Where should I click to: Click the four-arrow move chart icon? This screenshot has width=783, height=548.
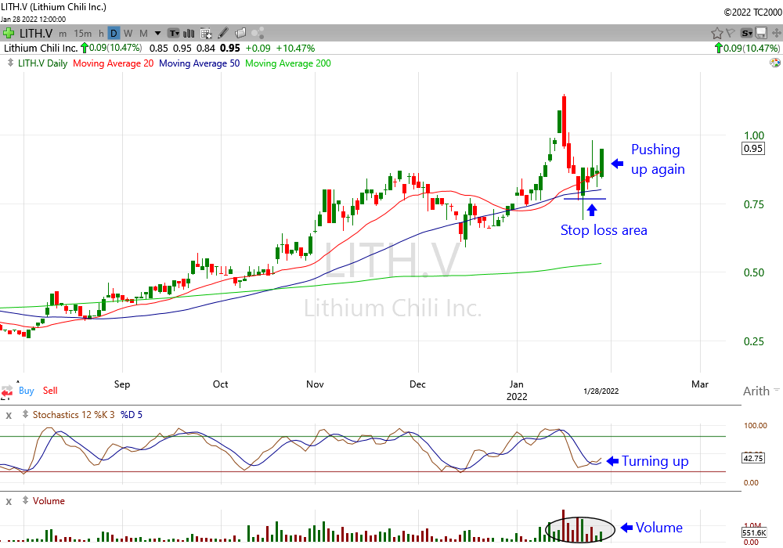(776, 34)
